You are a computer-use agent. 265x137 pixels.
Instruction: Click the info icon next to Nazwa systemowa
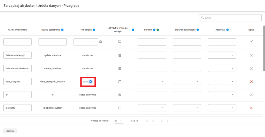click(62, 30)
